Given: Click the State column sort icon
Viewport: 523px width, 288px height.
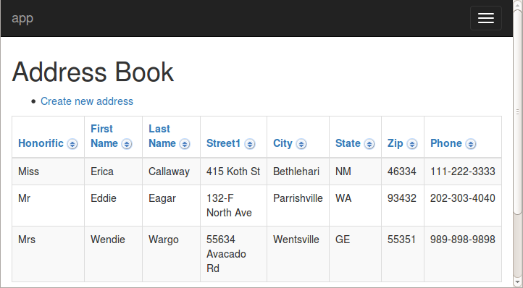Looking at the screenshot, I should (369, 144).
